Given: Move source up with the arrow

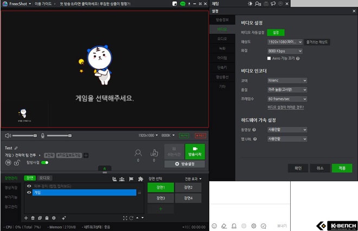Looking at the screenshot, I should point(137,218).
